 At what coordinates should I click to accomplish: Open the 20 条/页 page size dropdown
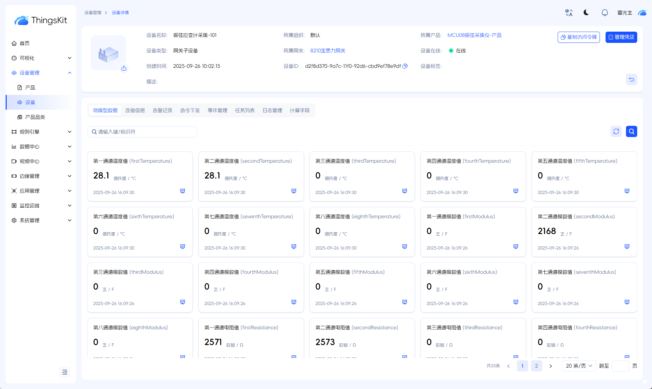pos(578,366)
